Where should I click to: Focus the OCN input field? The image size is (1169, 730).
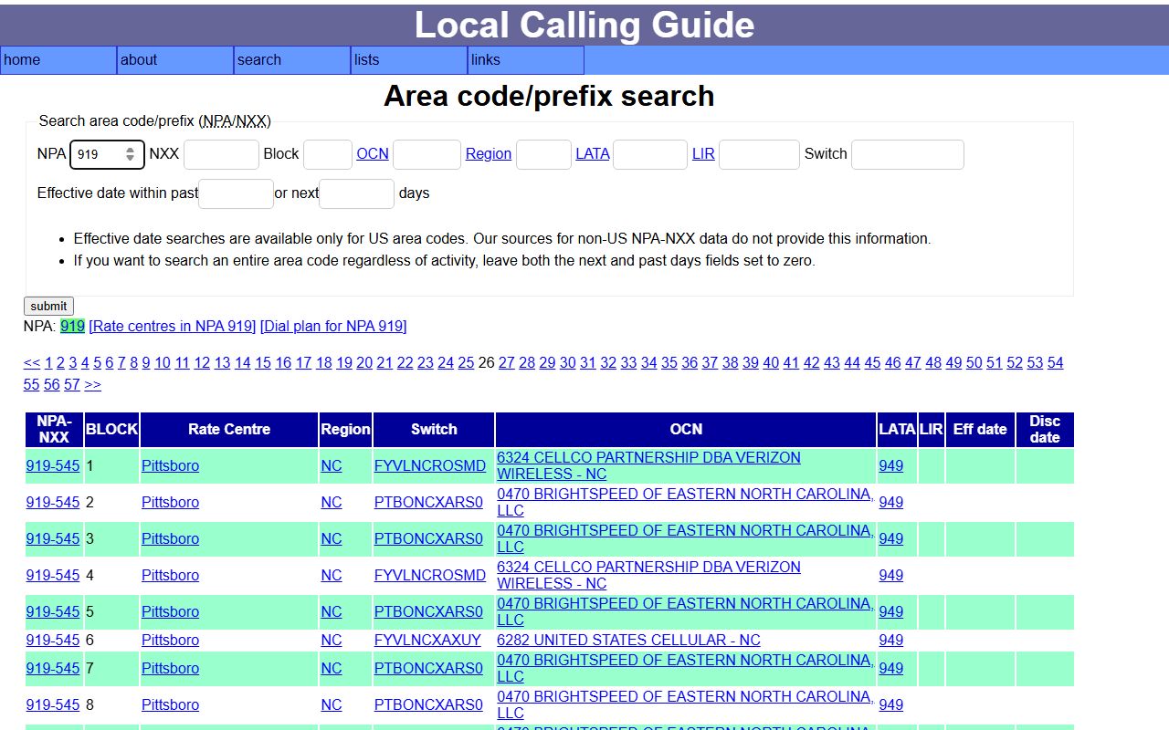click(x=427, y=154)
